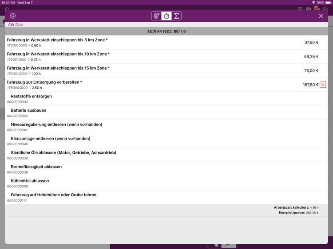Remove the Fahrzeug zur Entsorgung vorbereiten item
The height and width of the screenshot is (249, 333).
point(323,85)
